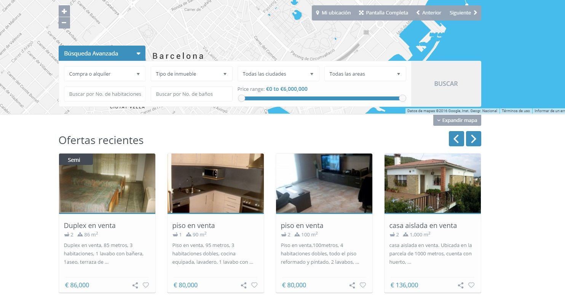Open Todas las ciudades dropdown

tap(278, 74)
